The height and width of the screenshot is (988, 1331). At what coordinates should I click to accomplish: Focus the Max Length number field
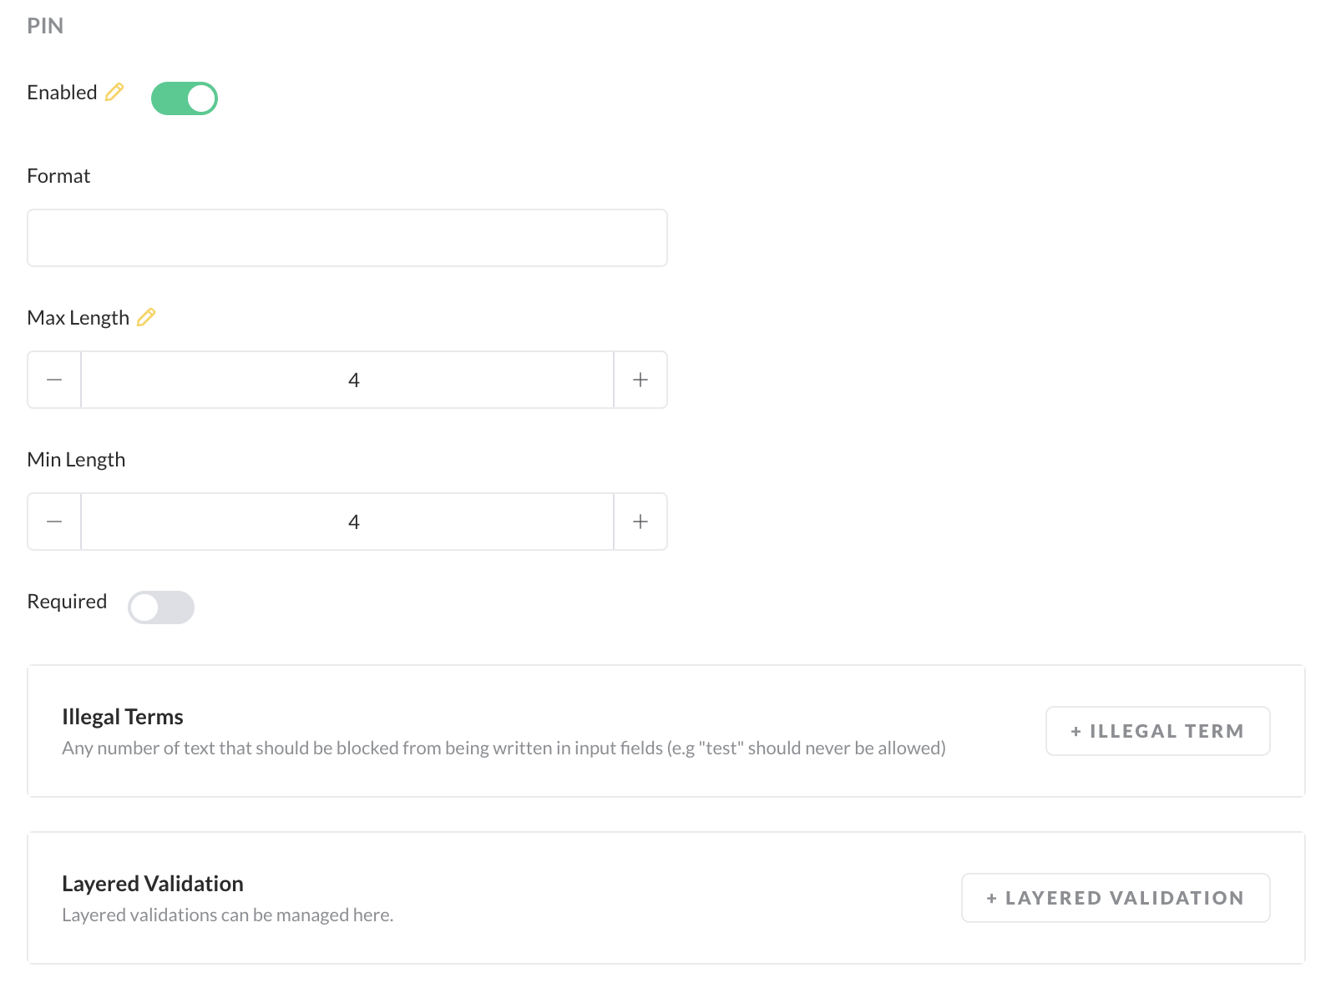pyautogui.click(x=347, y=380)
